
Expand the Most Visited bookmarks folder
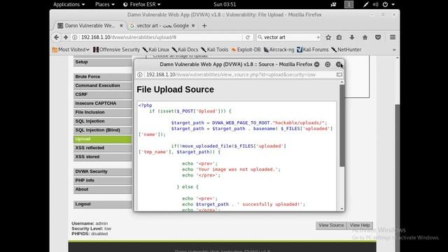tap(71, 50)
